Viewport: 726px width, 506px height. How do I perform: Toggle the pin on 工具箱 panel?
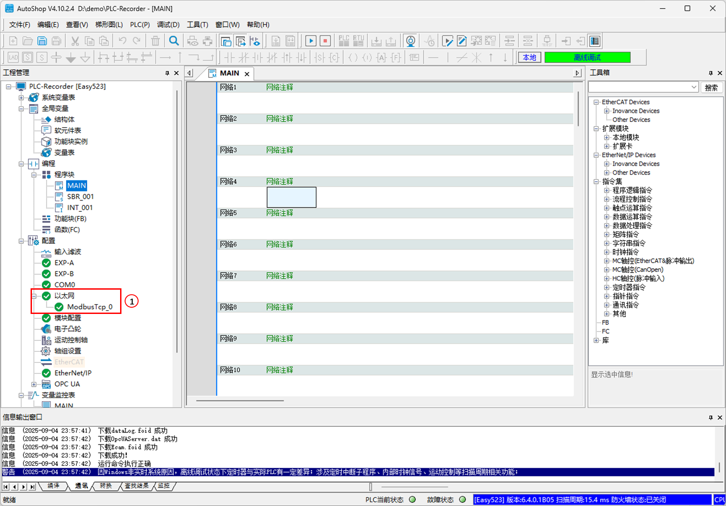coord(711,73)
